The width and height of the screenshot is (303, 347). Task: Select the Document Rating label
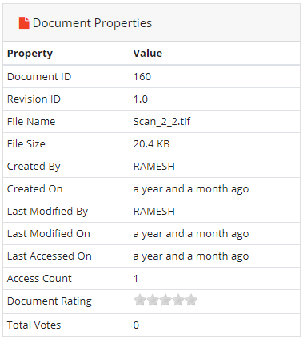(50, 301)
